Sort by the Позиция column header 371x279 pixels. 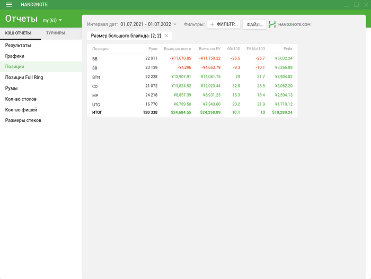100,49
